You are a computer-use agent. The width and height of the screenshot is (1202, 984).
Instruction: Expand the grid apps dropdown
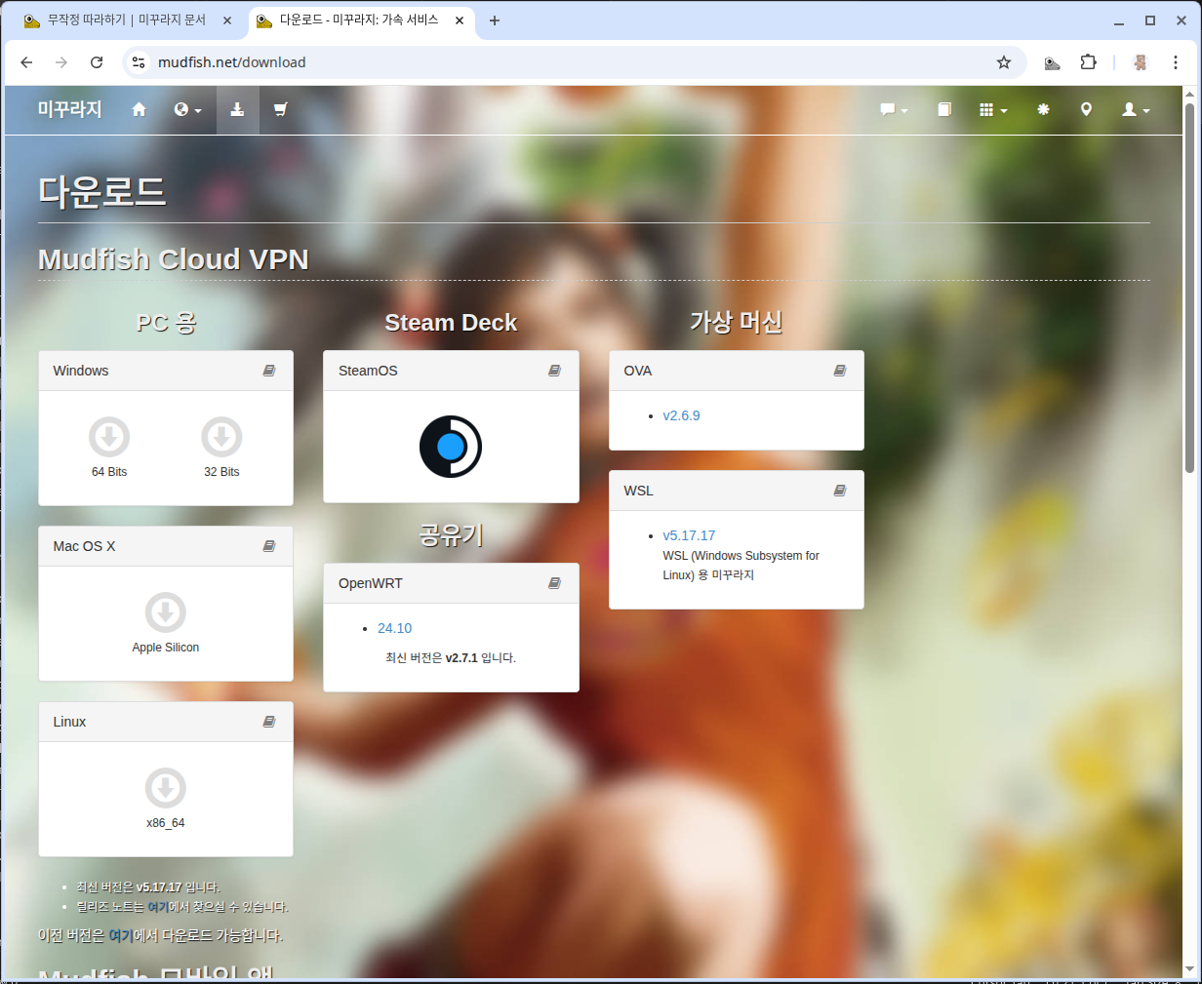[x=993, y=109]
